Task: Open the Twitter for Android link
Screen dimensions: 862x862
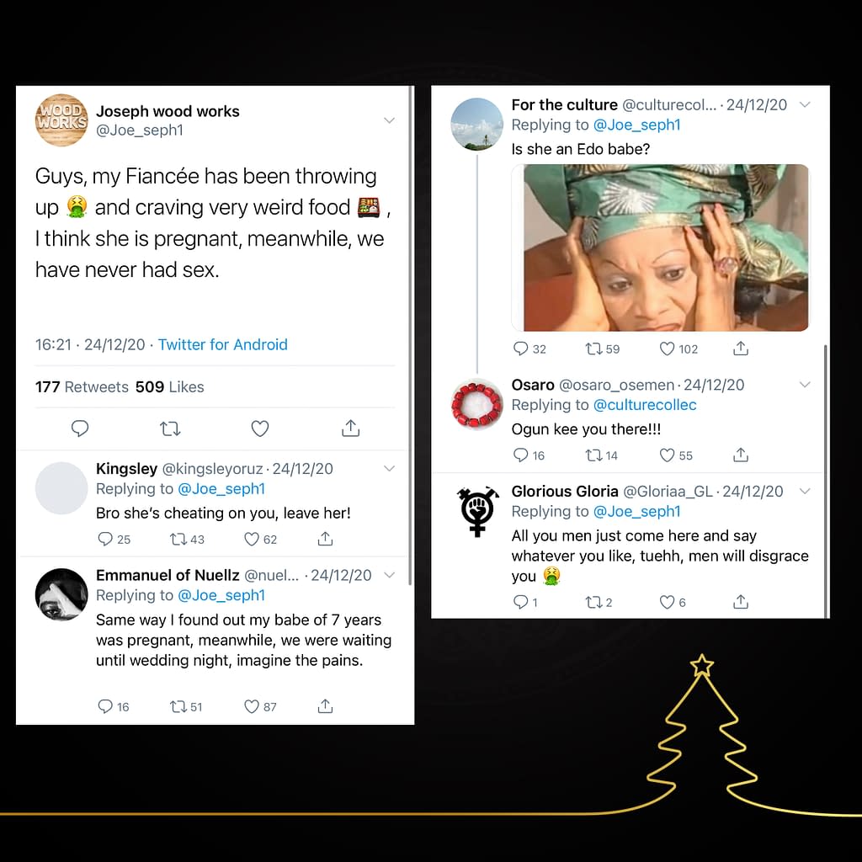Action: (x=222, y=344)
